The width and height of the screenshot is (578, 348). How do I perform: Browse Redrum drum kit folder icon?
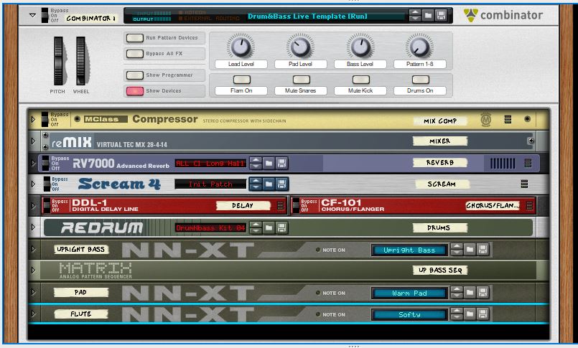[269, 227]
